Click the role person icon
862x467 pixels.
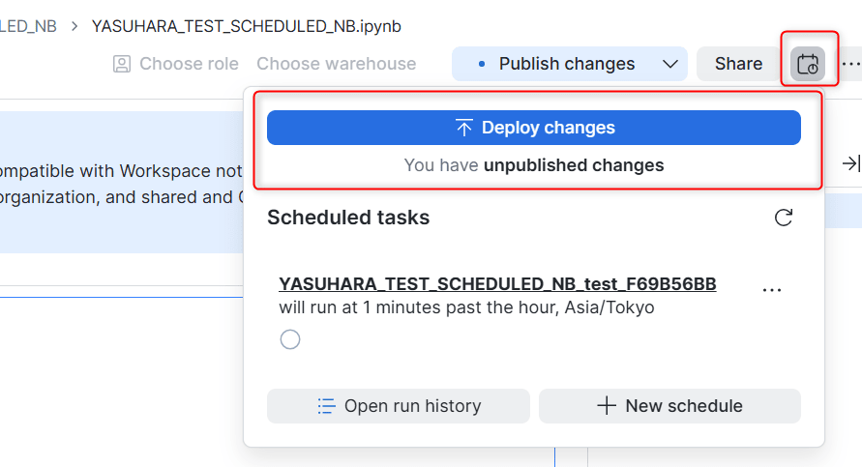(122, 64)
